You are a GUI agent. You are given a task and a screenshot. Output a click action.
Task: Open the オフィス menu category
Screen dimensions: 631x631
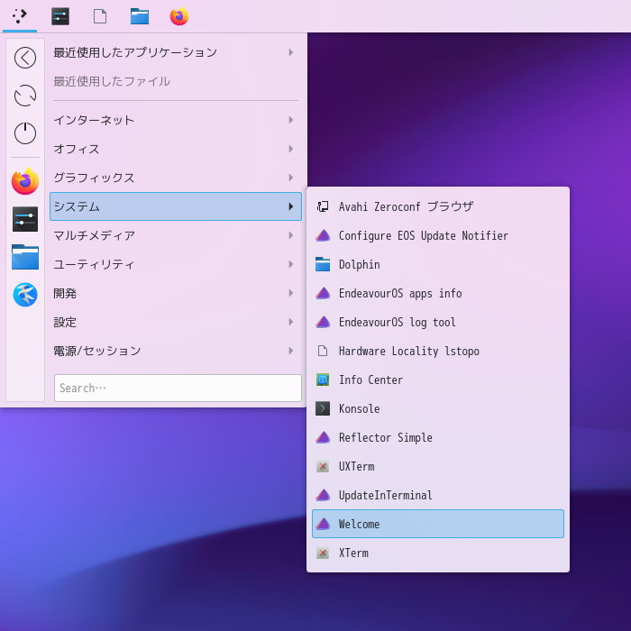tap(176, 149)
